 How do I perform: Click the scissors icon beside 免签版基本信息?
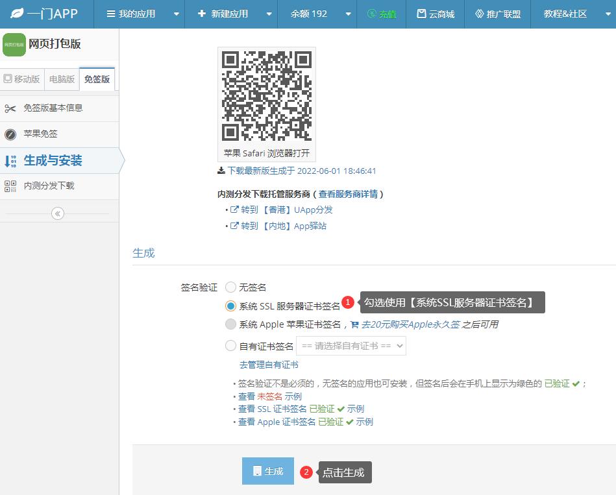[10, 108]
